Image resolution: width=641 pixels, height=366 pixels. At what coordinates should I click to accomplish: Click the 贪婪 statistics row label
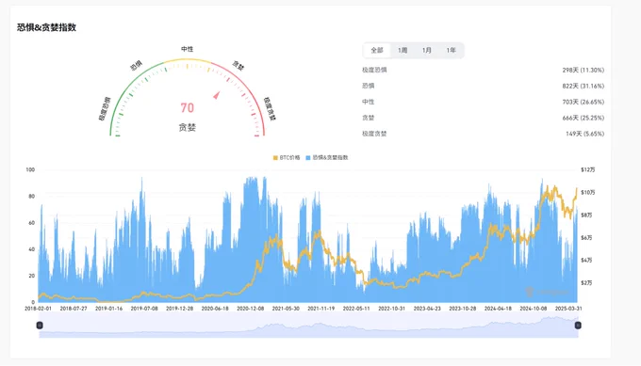pos(368,118)
